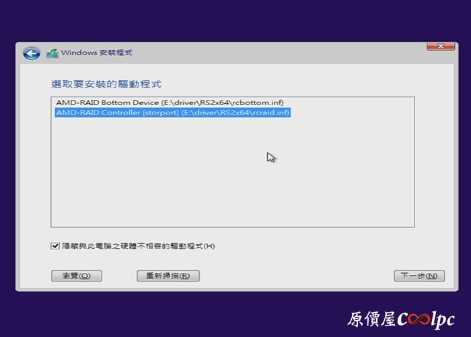Screen dimensions: 471x337
Task: Select the AMD-RAID Controller [storport] driver
Action: 173,113
